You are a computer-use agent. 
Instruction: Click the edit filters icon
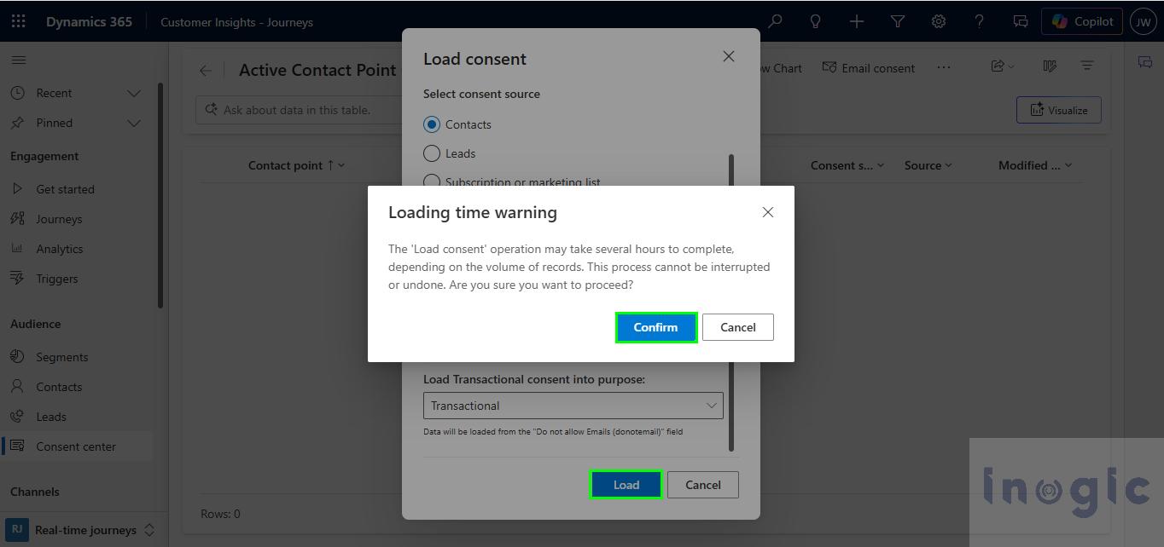[x=1087, y=66]
